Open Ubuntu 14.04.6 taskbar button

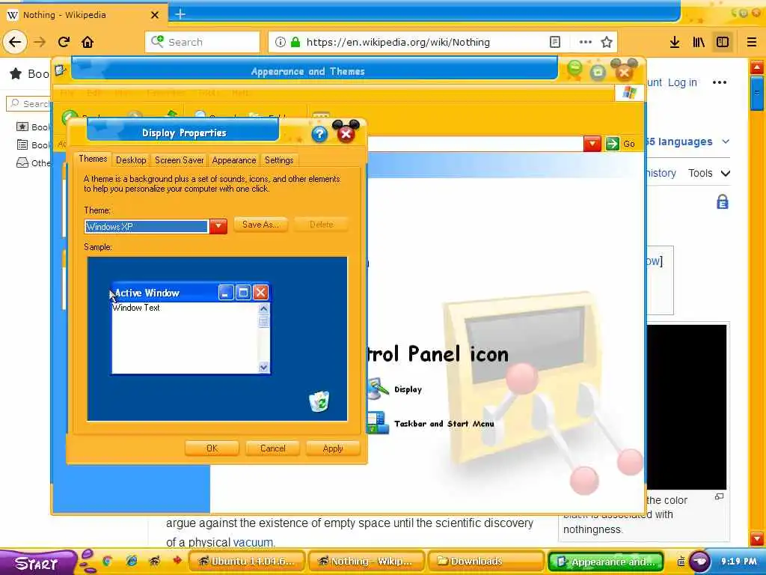pos(247,562)
